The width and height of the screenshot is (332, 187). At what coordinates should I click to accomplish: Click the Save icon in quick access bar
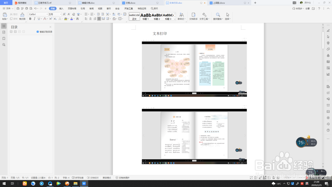(18, 9)
